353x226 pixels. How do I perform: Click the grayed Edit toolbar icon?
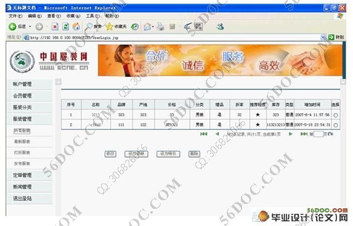[x=172, y=26]
